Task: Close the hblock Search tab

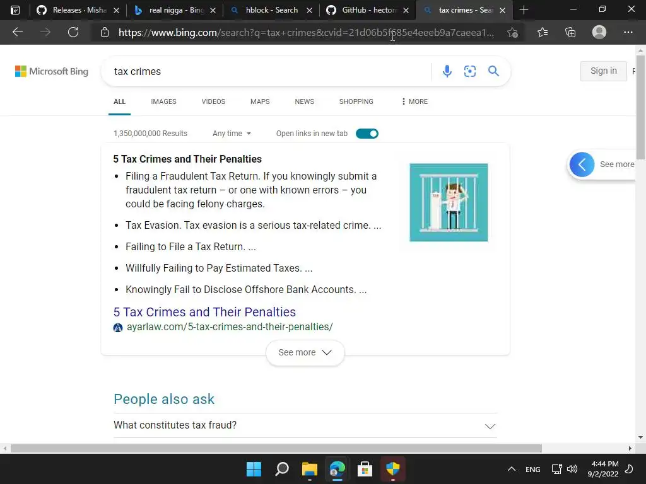Action: [309, 10]
